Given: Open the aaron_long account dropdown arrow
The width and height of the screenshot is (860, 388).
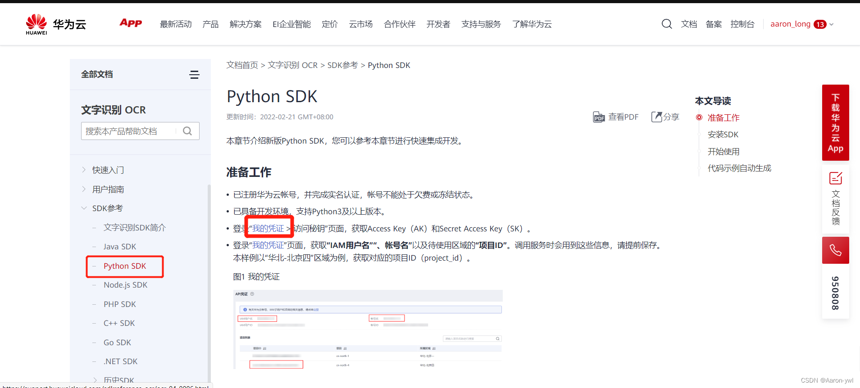Looking at the screenshot, I should [832, 24].
